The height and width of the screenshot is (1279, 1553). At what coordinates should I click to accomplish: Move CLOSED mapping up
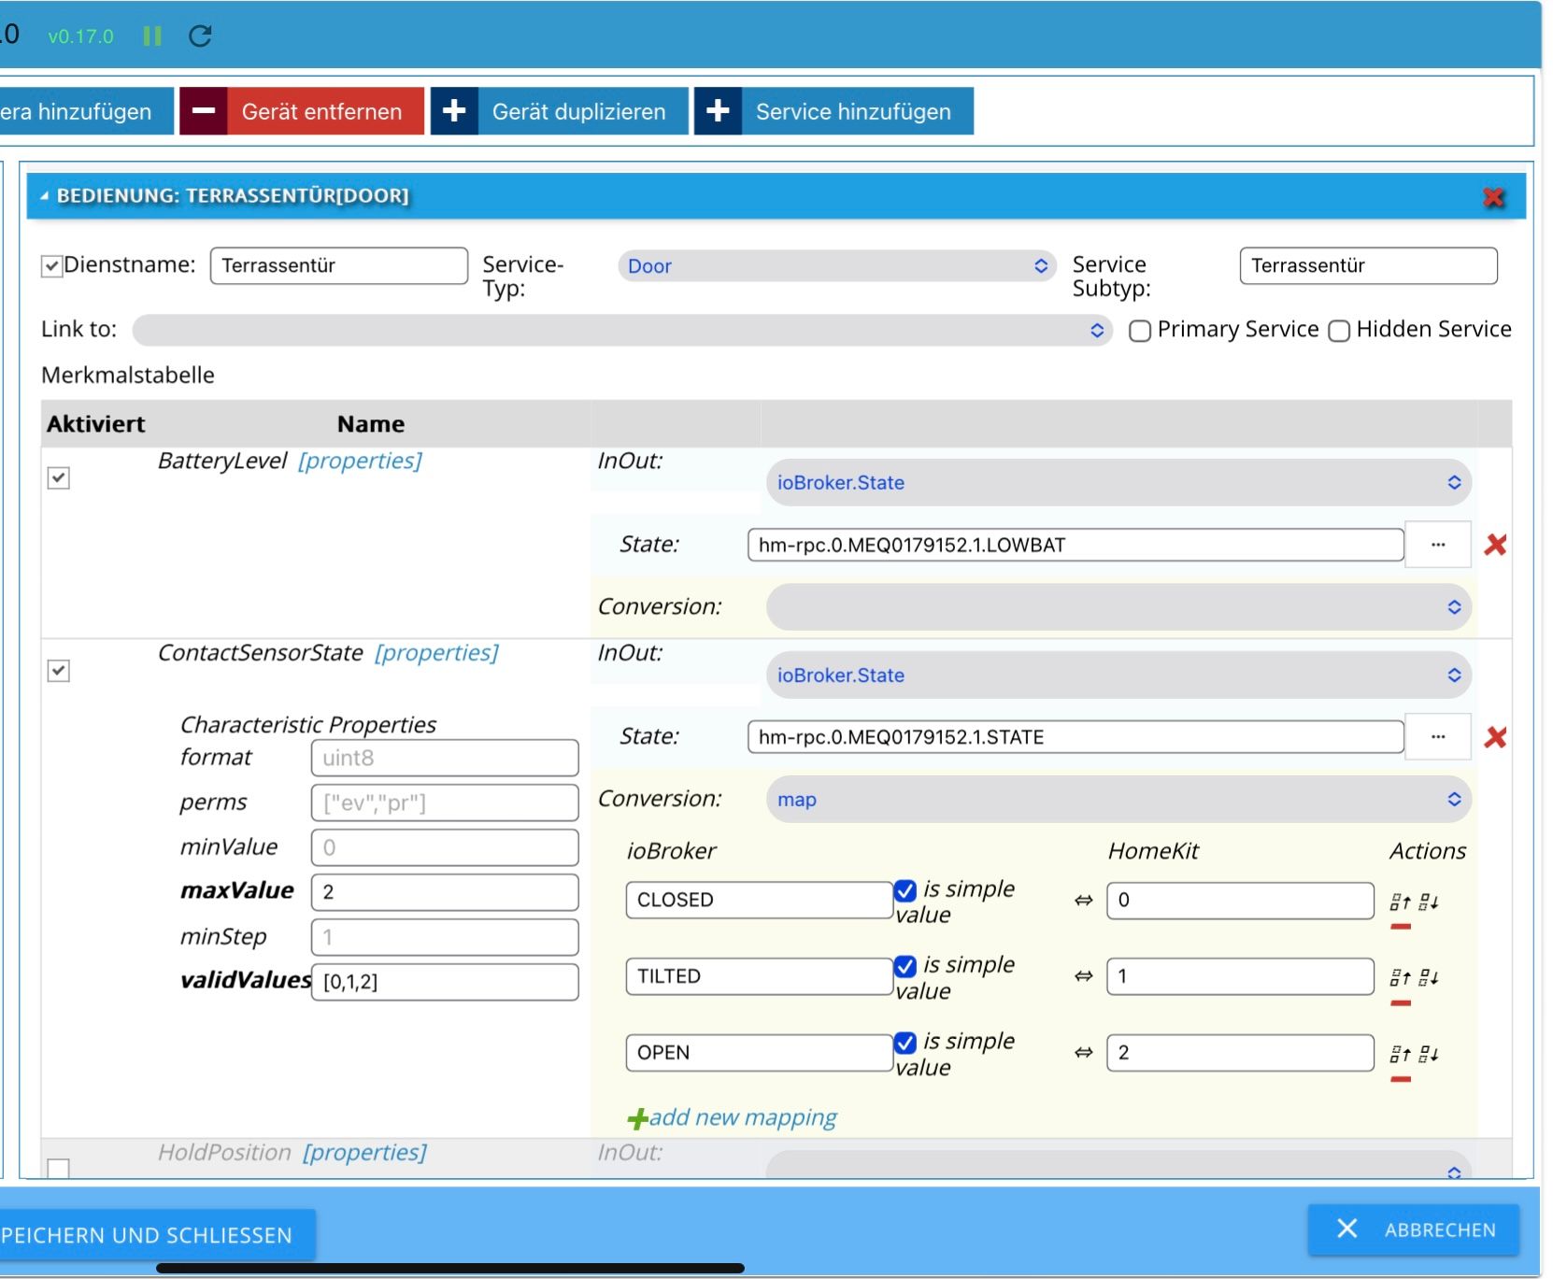pyautogui.click(x=1399, y=902)
